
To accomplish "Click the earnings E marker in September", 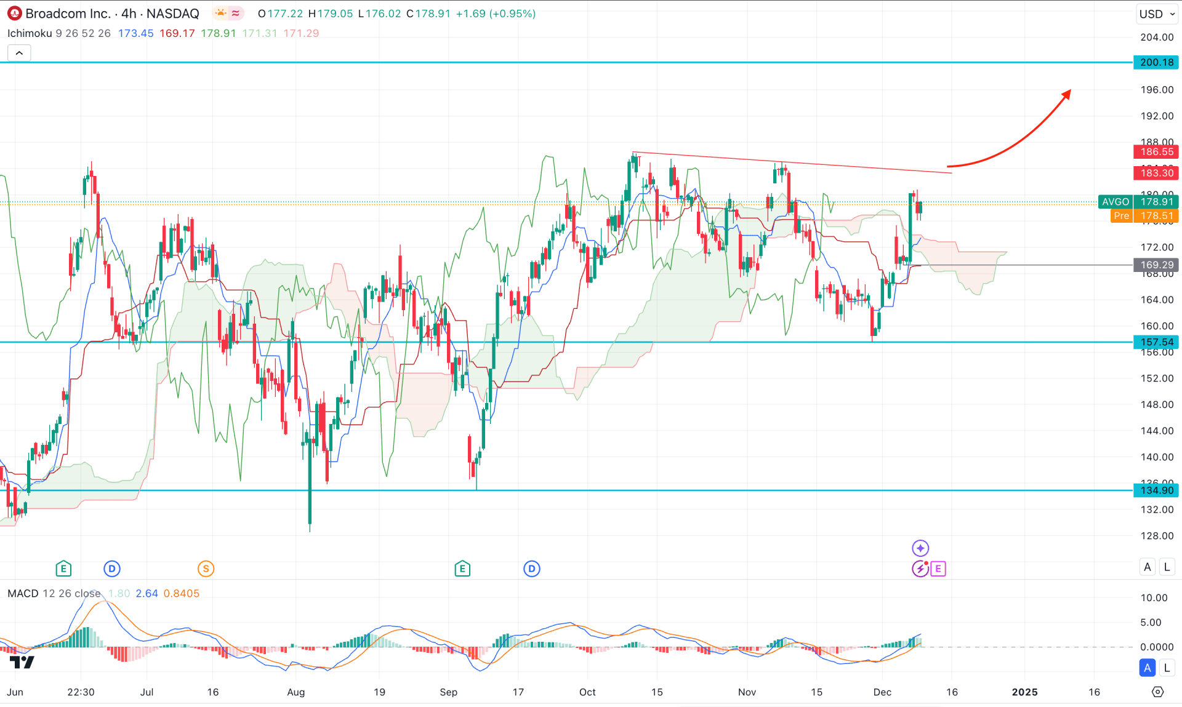I will point(462,569).
